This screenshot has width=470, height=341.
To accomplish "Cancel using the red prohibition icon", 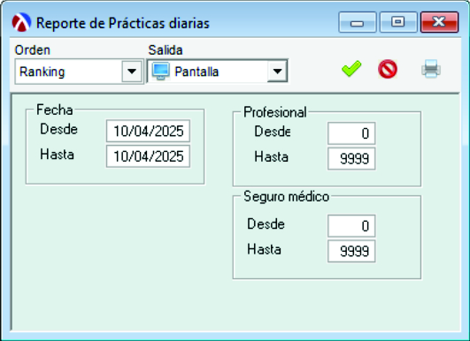I will (388, 69).
